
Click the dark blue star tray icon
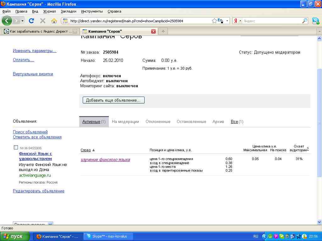(299, 236)
